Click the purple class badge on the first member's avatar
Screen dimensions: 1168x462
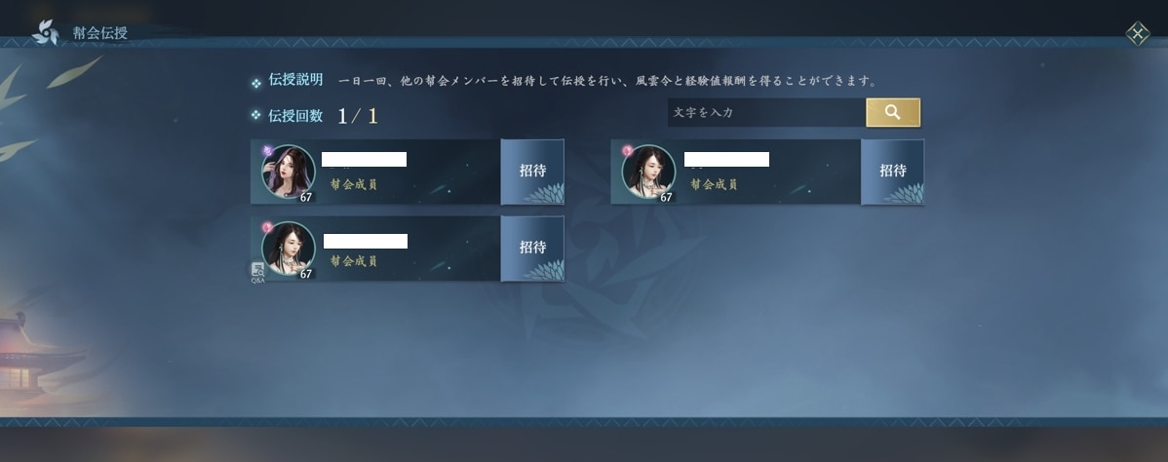[x=267, y=150]
